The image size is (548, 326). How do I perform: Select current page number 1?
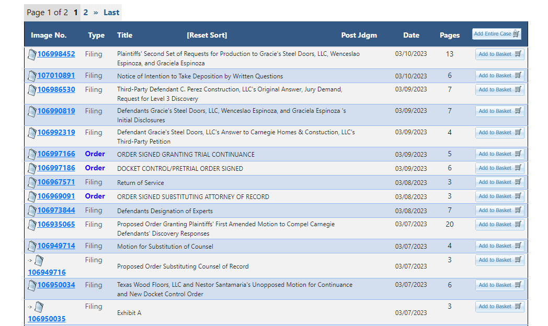point(75,13)
